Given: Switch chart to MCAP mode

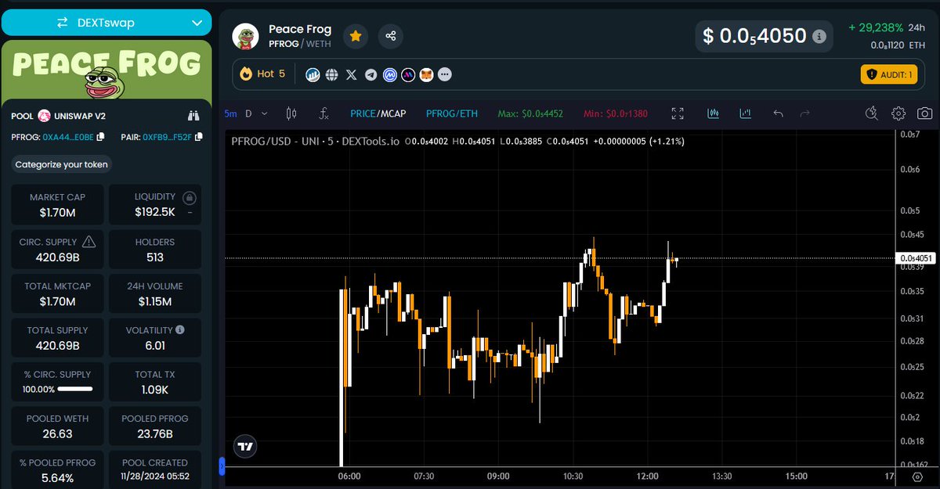Looking at the screenshot, I should click(x=392, y=113).
